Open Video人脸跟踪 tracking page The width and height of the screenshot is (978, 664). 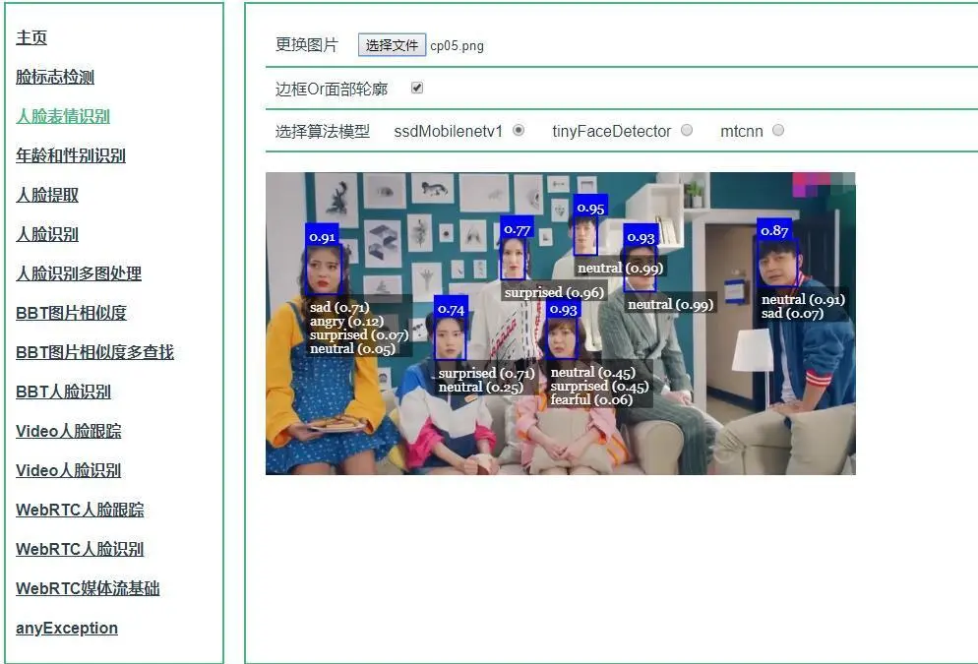click(x=67, y=431)
